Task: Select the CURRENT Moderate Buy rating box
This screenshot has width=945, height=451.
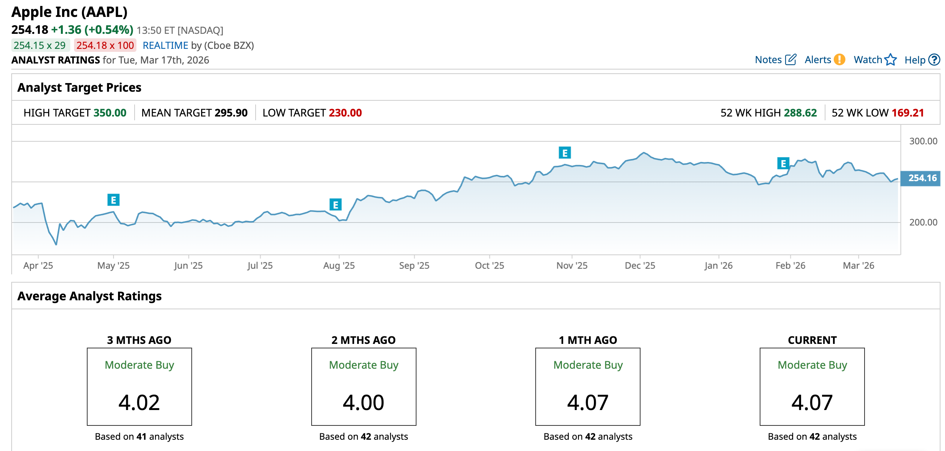Action: [x=812, y=386]
